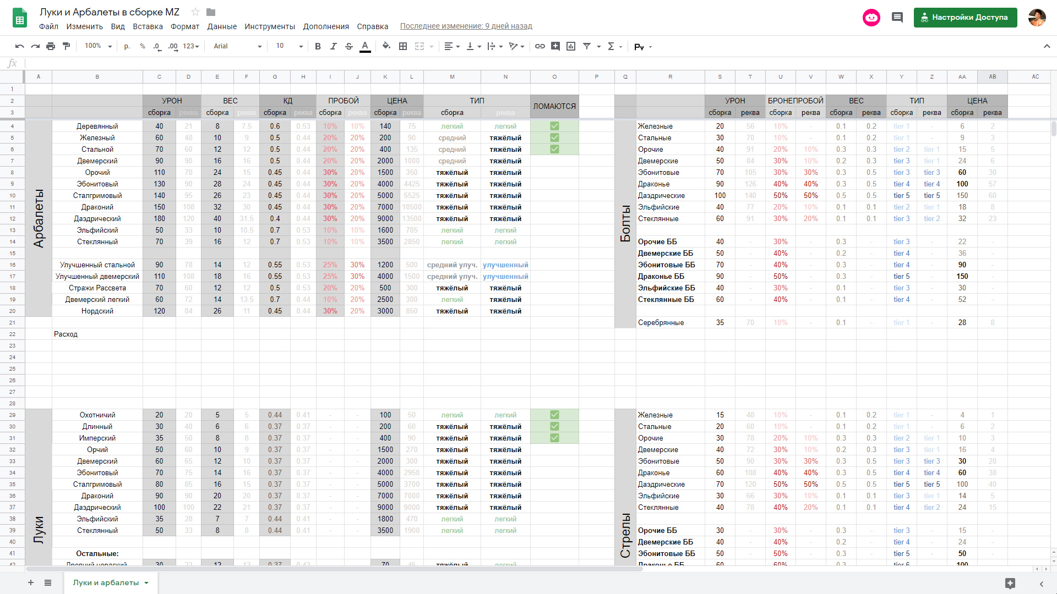Uncheck the Деревянный crossbow ЛОМАЮТСЯ checkbox

(x=554, y=126)
